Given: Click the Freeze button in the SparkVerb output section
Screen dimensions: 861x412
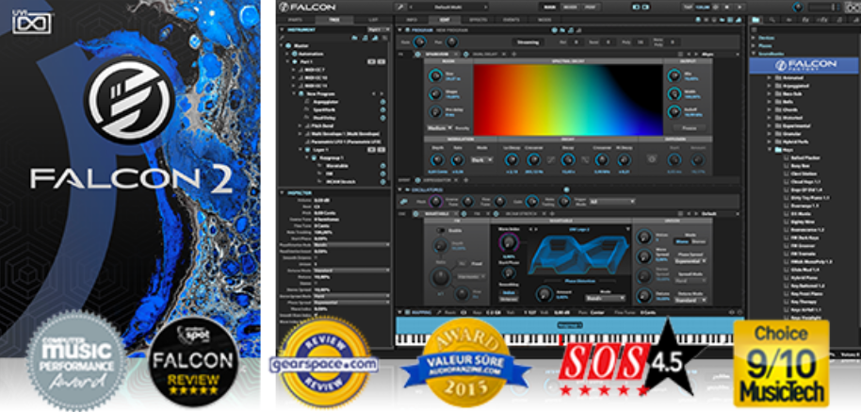Looking at the screenshot, I should click(690, 127).
